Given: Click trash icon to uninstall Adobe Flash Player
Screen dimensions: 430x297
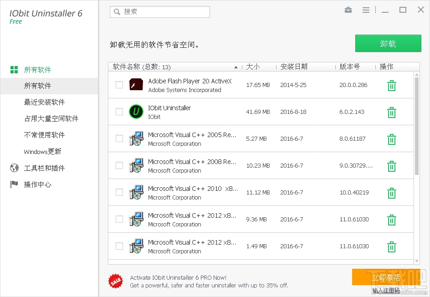Looking at the screenshot, I should 392,85.
